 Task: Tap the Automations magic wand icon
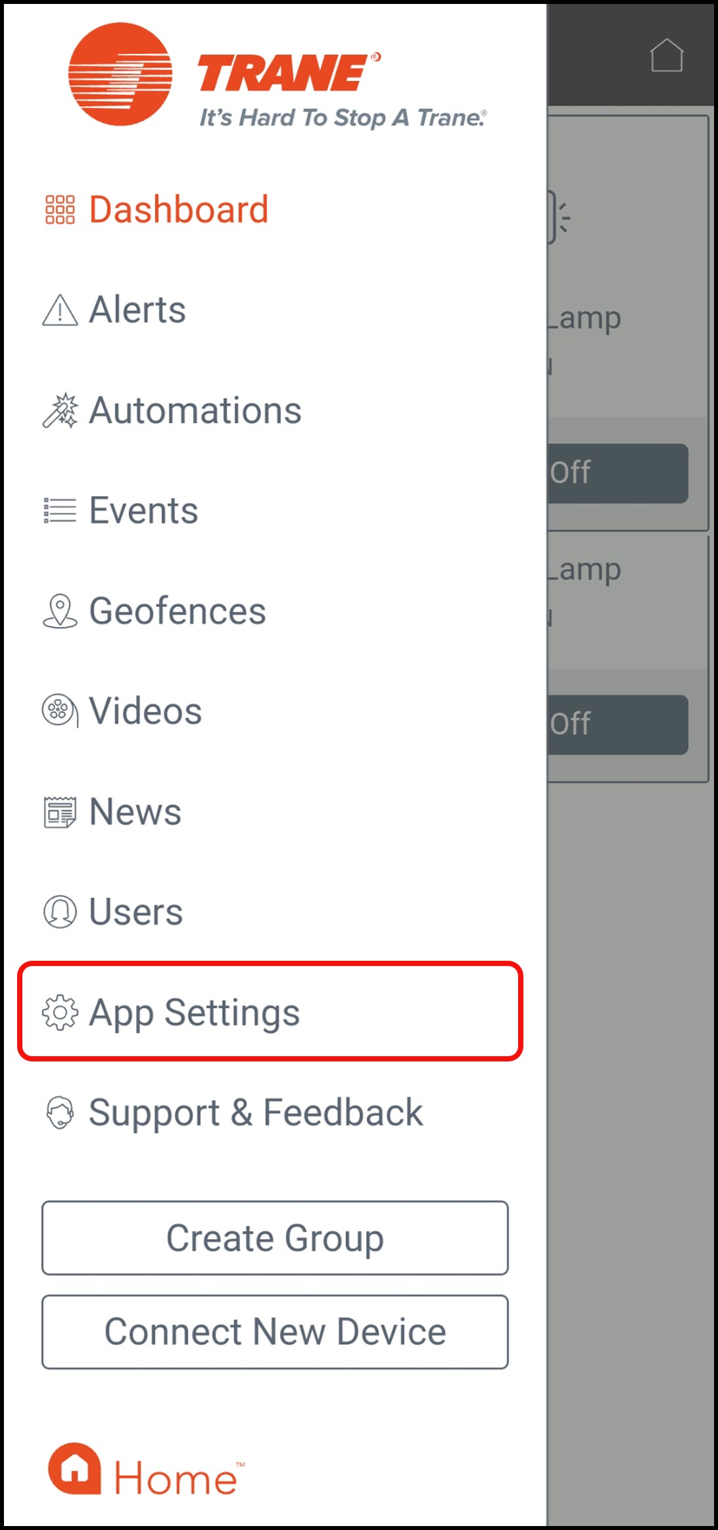(x=60, y=411)
